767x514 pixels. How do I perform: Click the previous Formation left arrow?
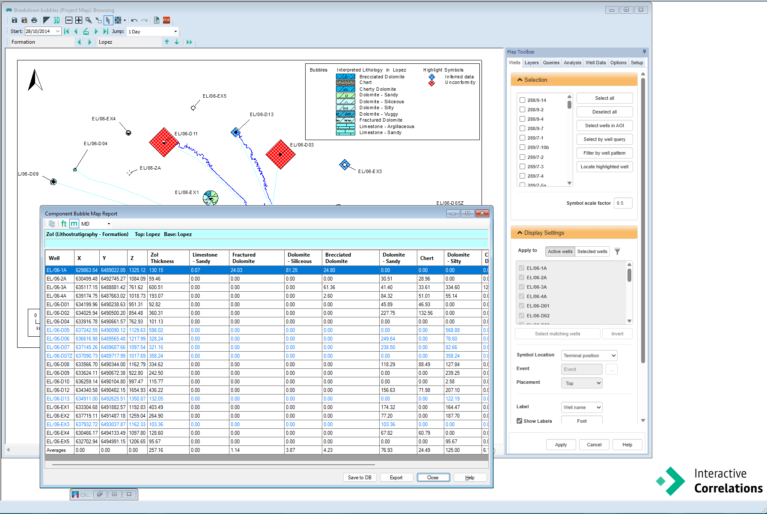[x=79, y=42]
